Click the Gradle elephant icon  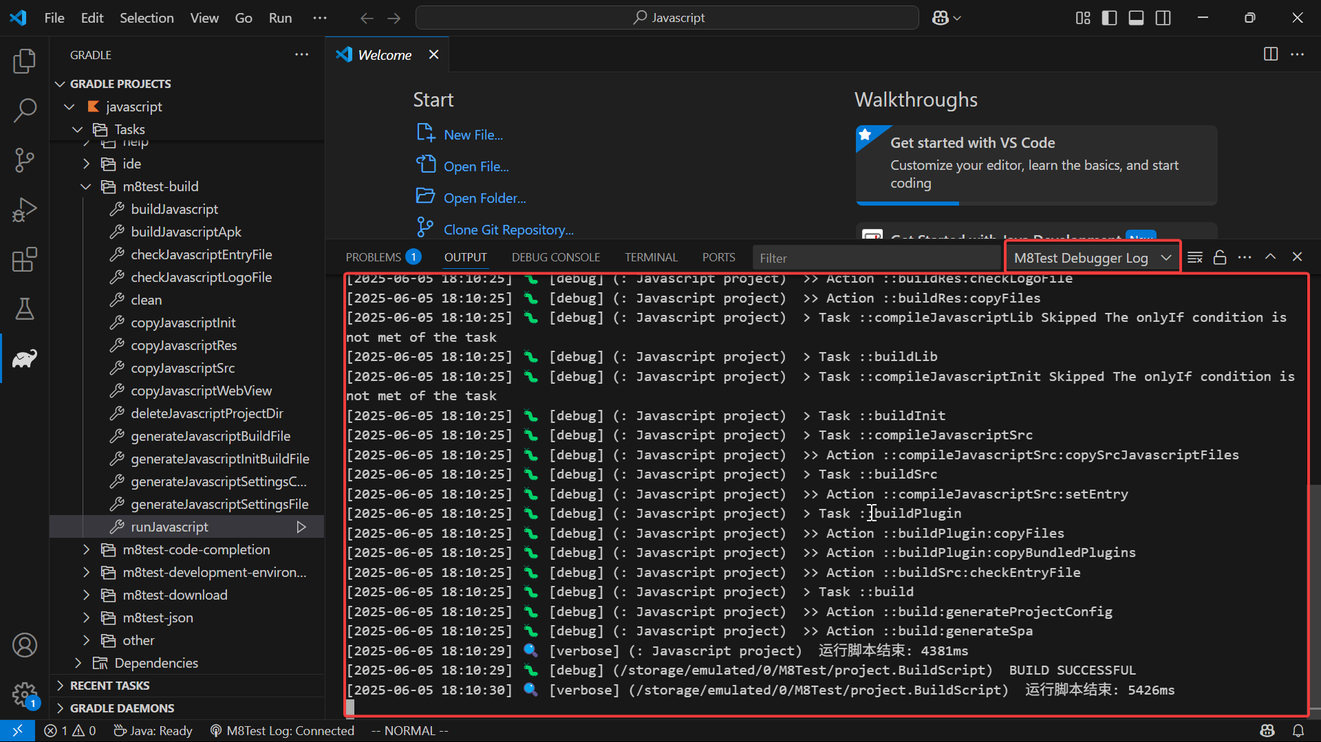pos(25,358)
